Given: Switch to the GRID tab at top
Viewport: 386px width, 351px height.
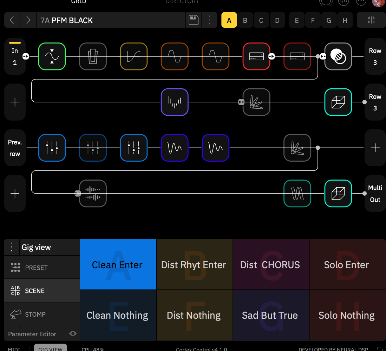Looking at the screenshot, I should (79, 2).
